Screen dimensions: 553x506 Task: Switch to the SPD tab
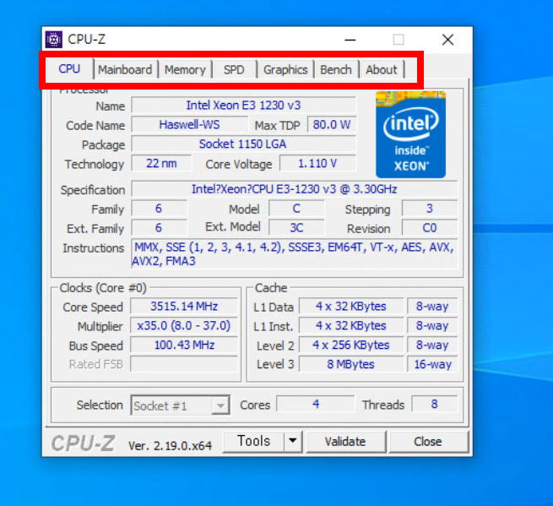pyautogui.click(x=234, y=69)
